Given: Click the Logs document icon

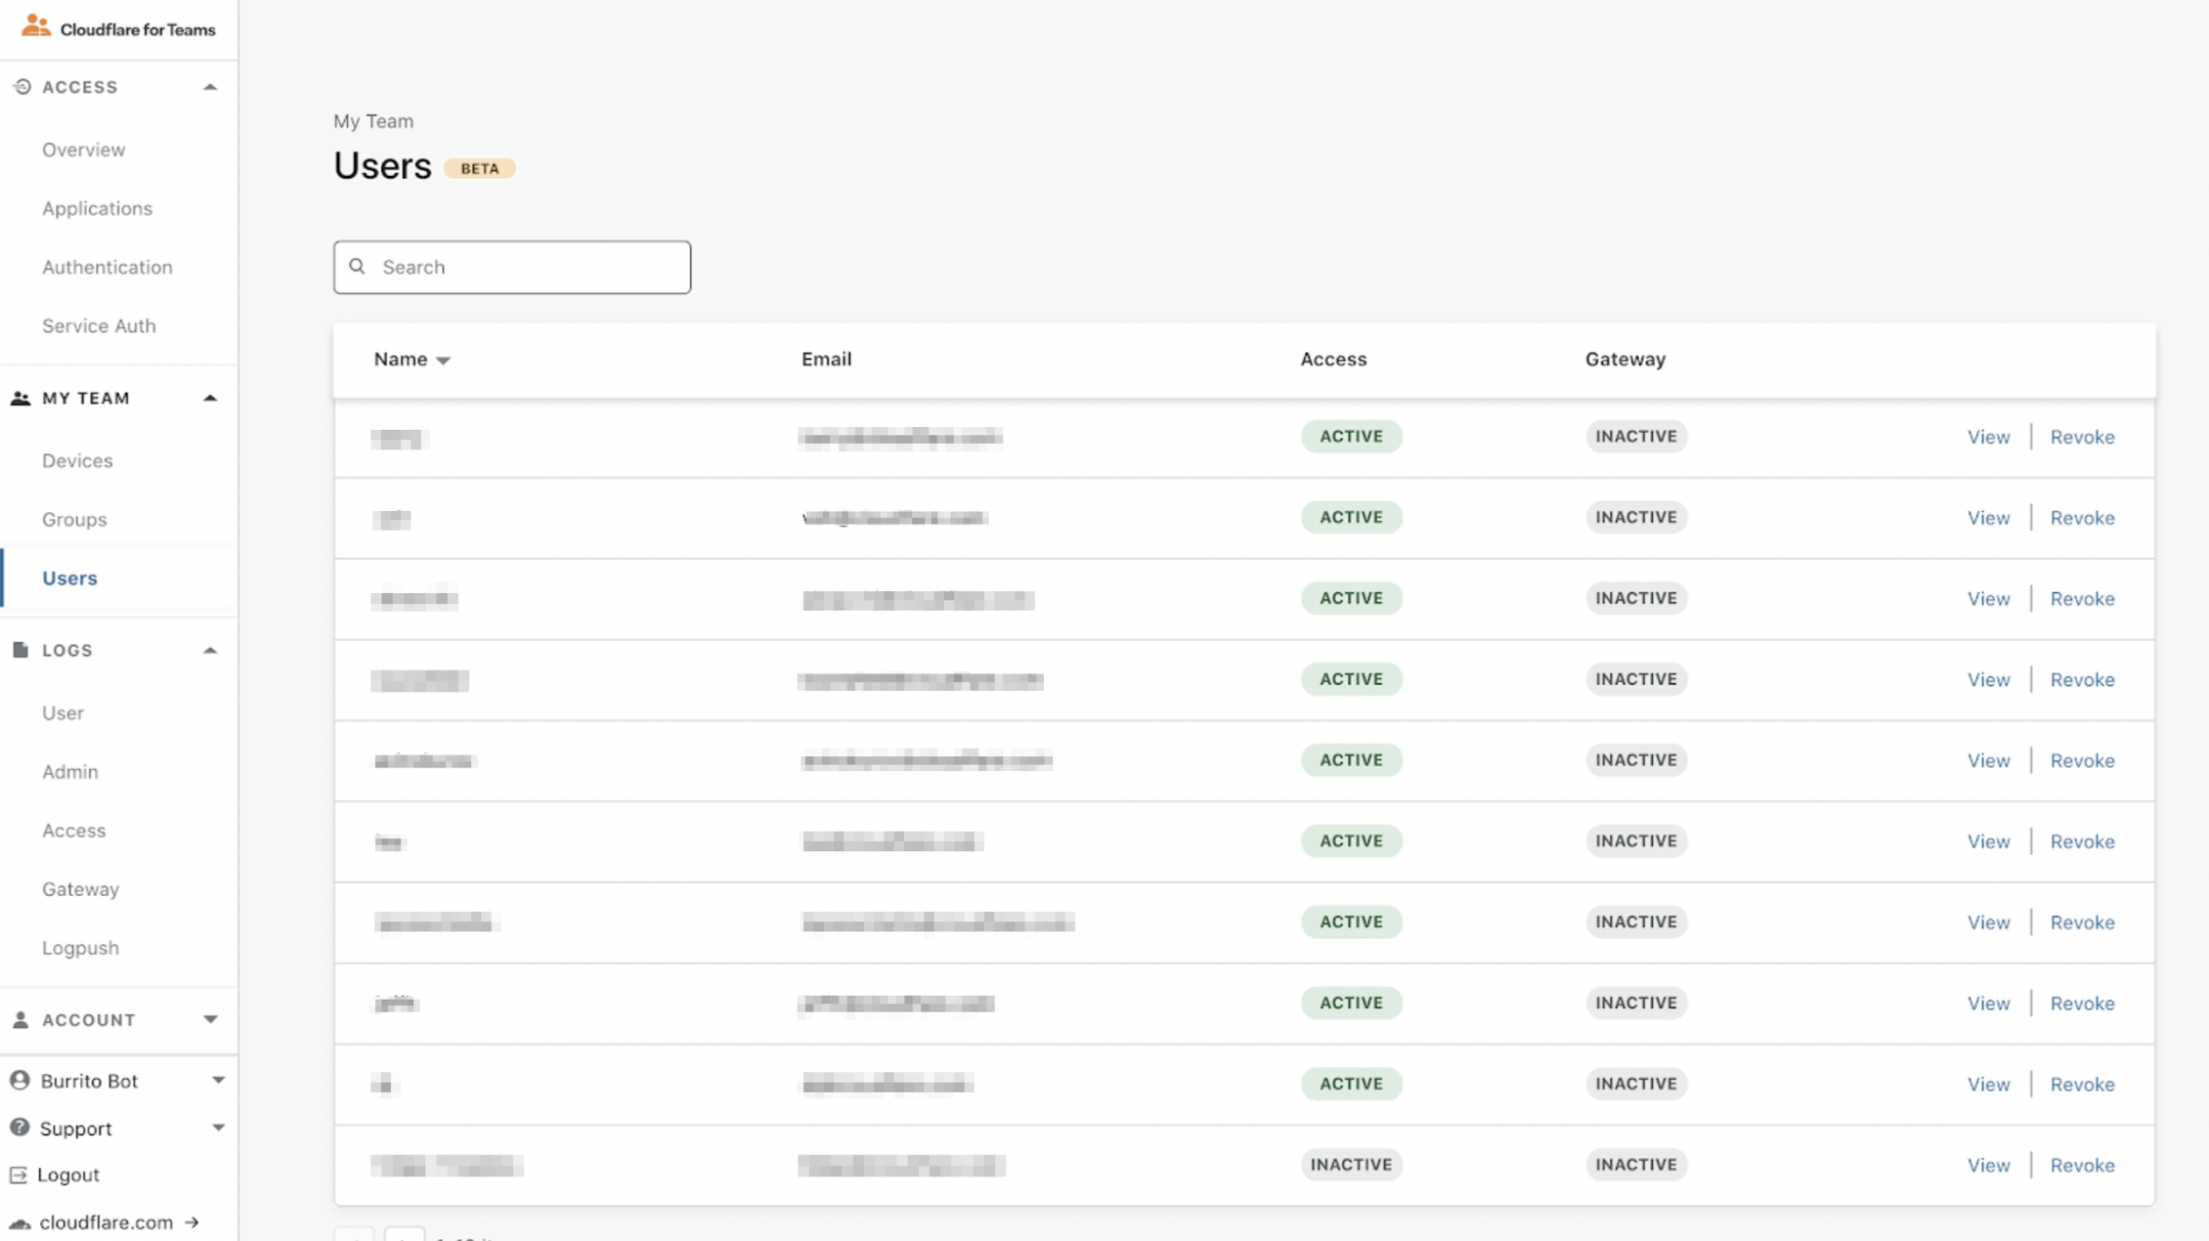Looking at the screenshot, I should [21, 650].
